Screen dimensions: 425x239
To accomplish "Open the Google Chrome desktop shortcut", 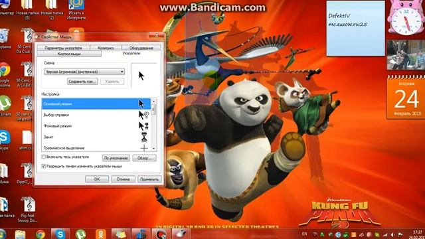I will (x=5, y=75).
